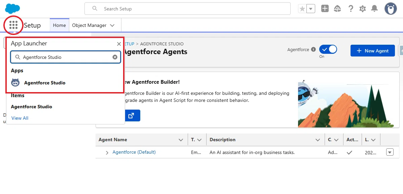
Task: Click the Search Setup field
Action: 187,9
